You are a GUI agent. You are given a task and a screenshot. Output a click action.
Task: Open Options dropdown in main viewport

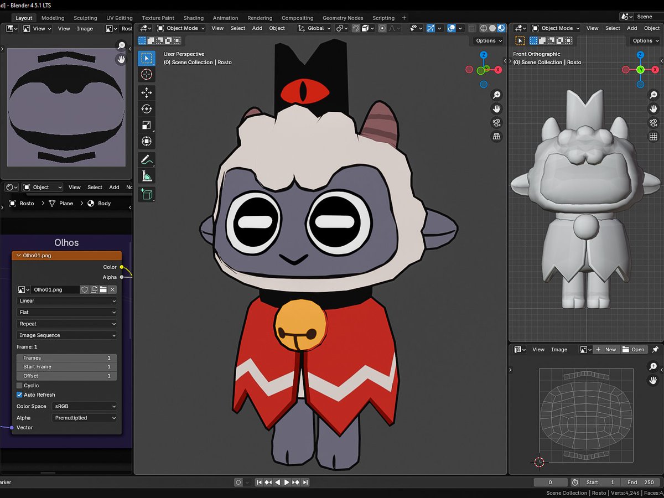pyautogui.click(x=488, y=40)
